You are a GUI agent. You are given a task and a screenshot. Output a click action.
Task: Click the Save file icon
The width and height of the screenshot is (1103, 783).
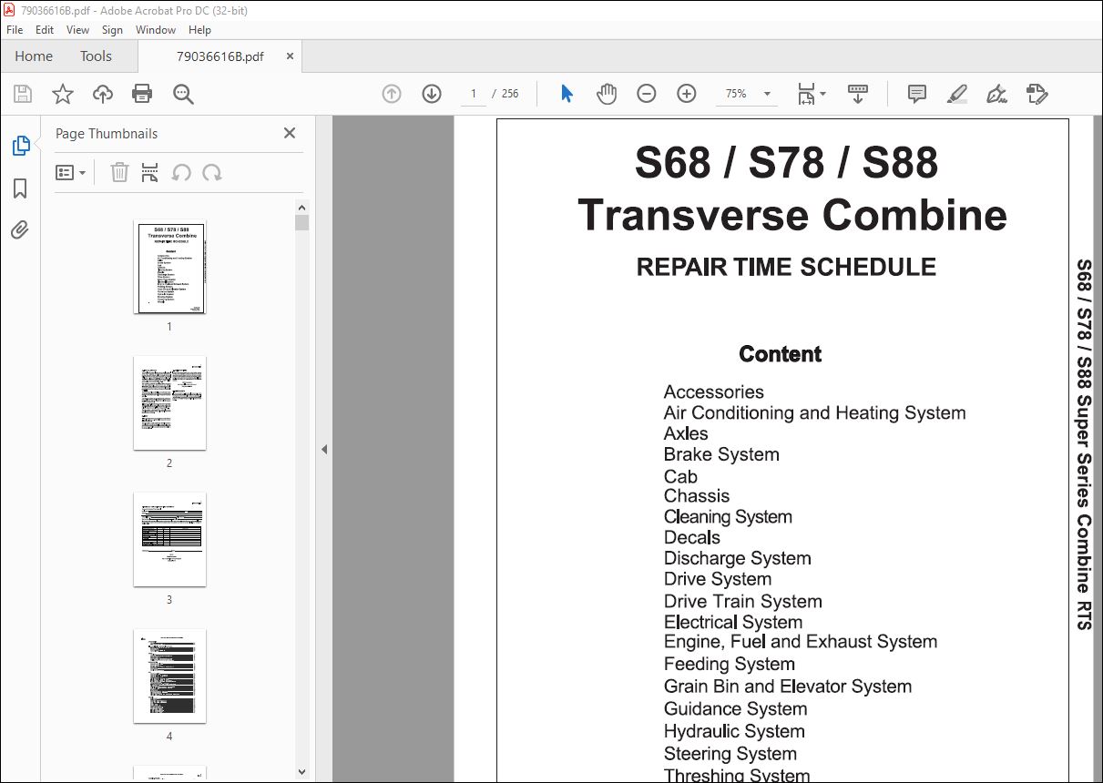click(x=23, y=94)
